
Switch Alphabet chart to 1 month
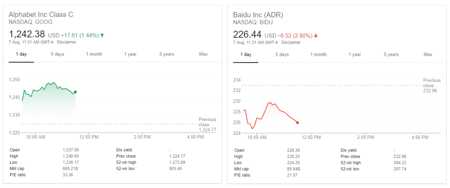[x=94, y=54]
